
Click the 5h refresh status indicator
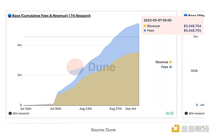(x=169, y=113)
